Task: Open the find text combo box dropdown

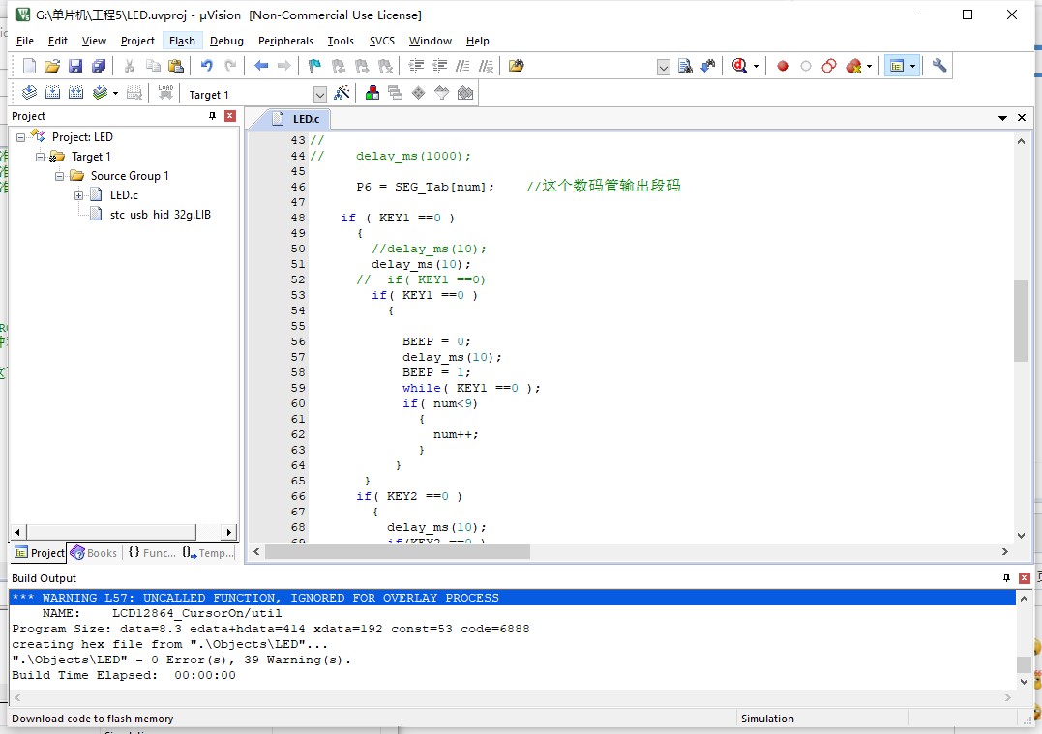Action: click(663, 67)
